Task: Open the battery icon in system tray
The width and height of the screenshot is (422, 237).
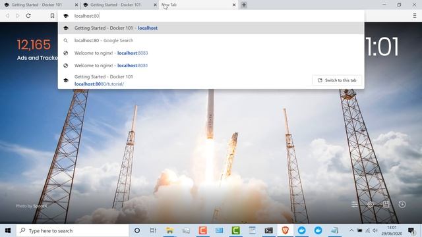Action: [x=359, y=230]
